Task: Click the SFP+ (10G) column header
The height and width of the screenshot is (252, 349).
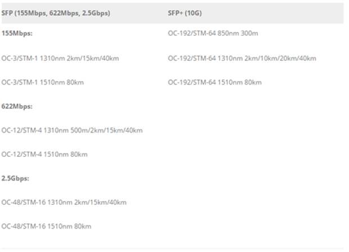Action: [x=185, y=13]
